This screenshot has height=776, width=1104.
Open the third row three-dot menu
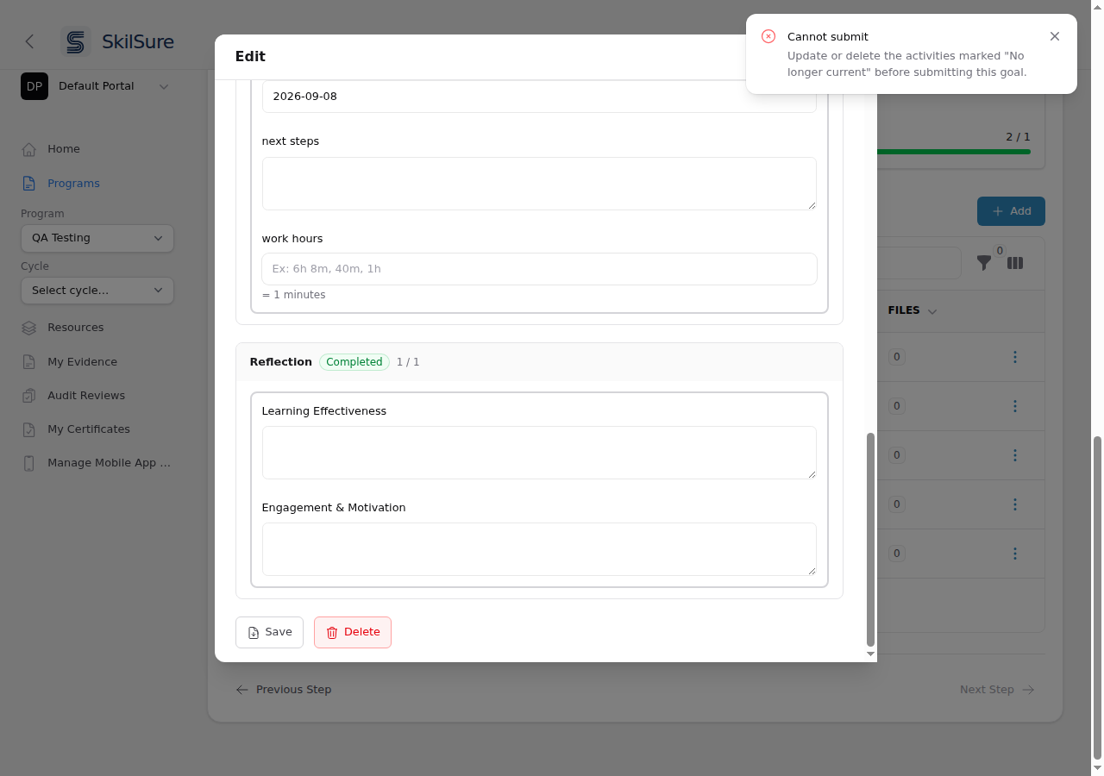(x=1015, y=455)
